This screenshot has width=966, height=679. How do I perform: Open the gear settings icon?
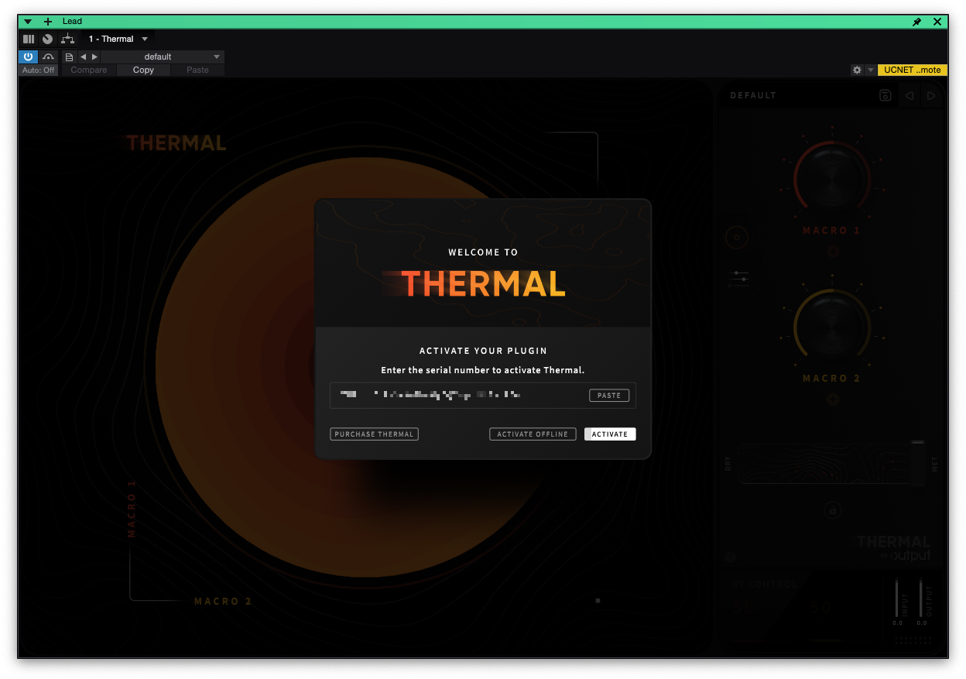pos(857,70)
